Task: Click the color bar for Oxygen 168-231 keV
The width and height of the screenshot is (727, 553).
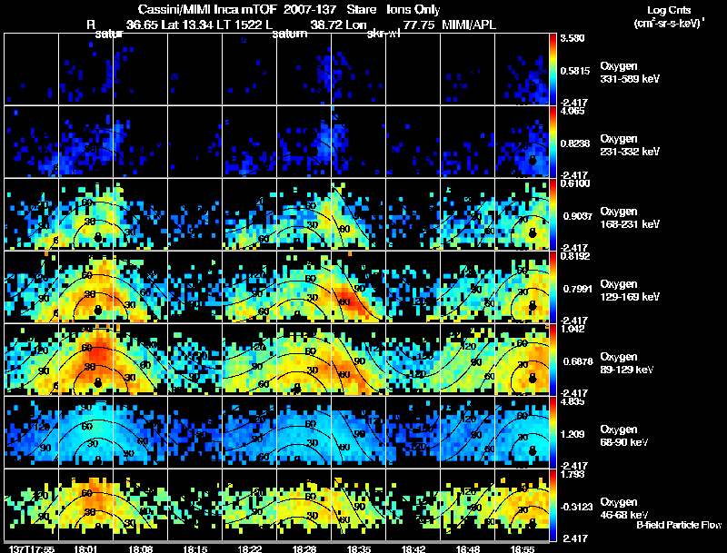Action: (553, 214)
